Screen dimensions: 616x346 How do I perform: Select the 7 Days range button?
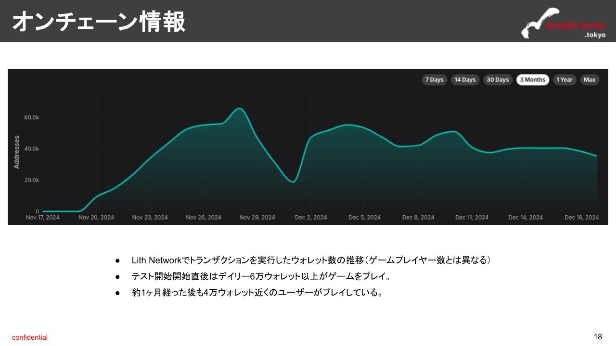pyautogui.click(x=434, y=80)
